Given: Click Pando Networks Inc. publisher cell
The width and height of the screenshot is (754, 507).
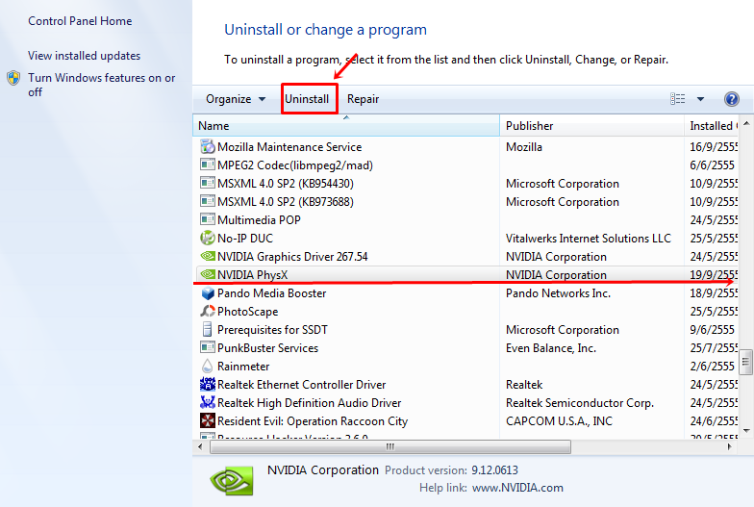Looking at the screenshot, I should (558, 292).
